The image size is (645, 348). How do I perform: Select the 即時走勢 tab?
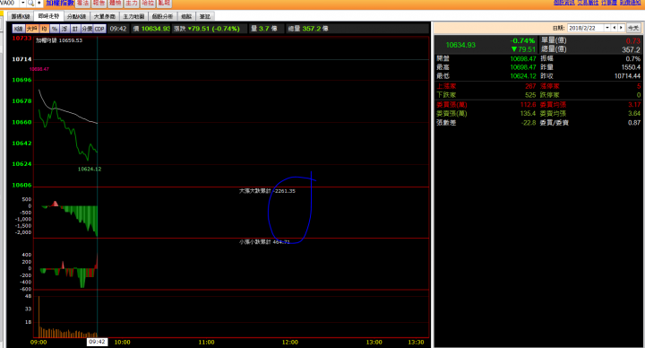48,16
